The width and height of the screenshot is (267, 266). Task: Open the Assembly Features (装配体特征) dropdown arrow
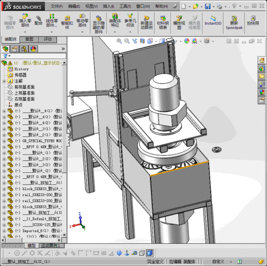[x=115, y=32]
